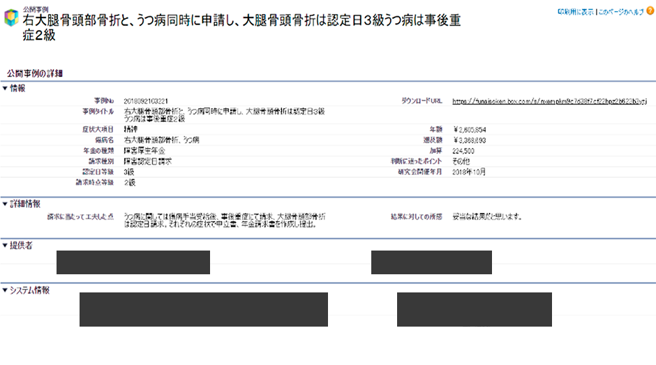Click the page title 右大腿骨頭部骨折と、うつ病同時に申請し
The width and height of the screenshot is (656, 365).
point(242,27)
